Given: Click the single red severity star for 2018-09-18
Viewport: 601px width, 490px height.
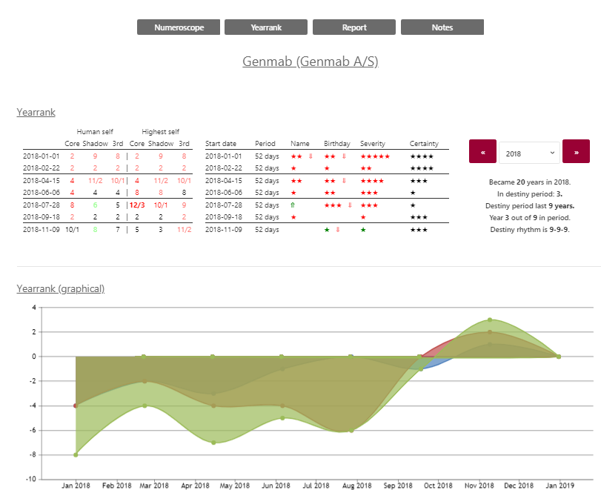Looking at the screenshot, I should pyautogui.click(x=363, y=217).
